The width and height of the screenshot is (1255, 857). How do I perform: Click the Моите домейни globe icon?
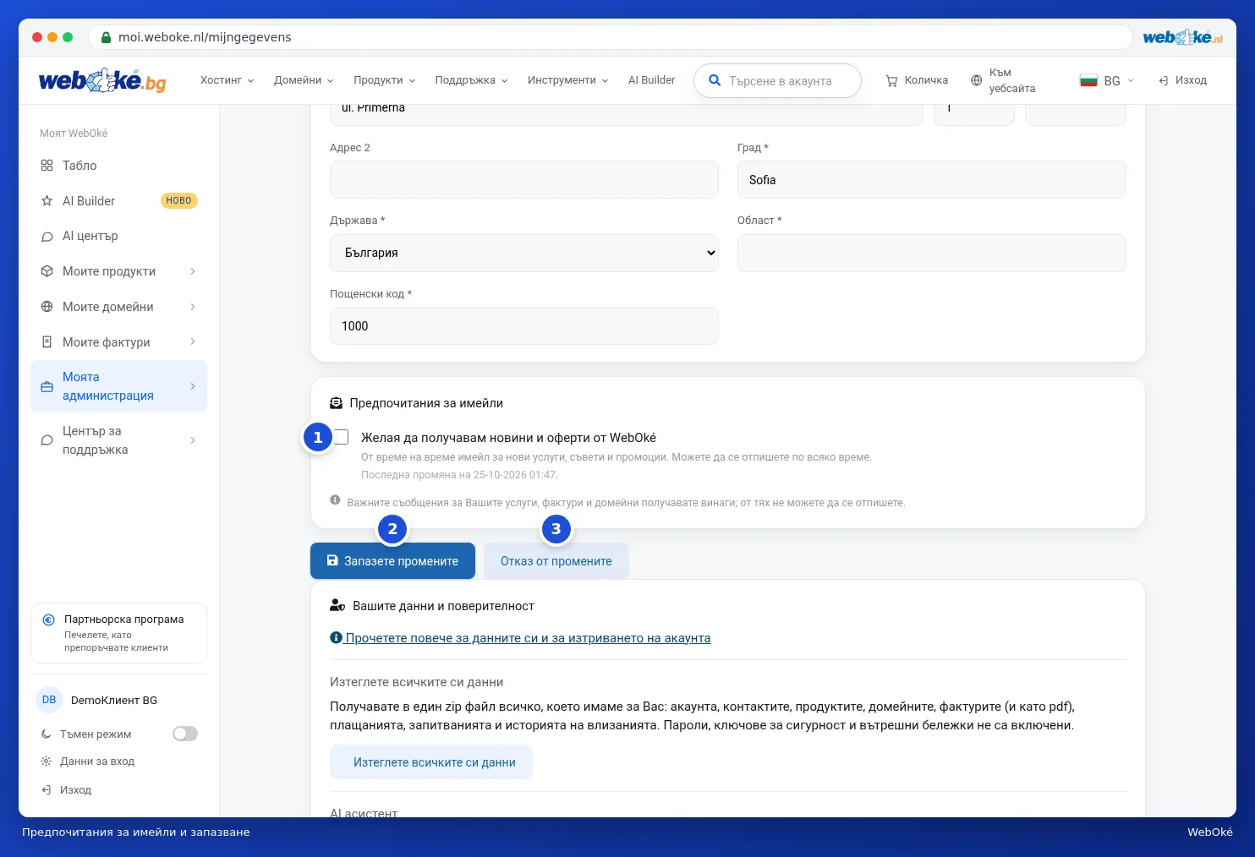(x=47, y=307)
